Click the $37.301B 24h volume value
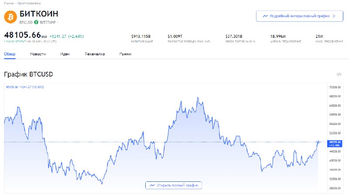Screen dimensions: 349x194 pyautogui.click(x=234, y=36)
